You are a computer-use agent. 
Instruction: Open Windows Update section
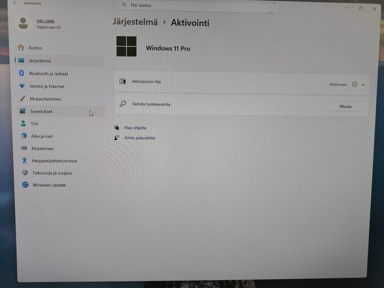(x=62, y=185)
